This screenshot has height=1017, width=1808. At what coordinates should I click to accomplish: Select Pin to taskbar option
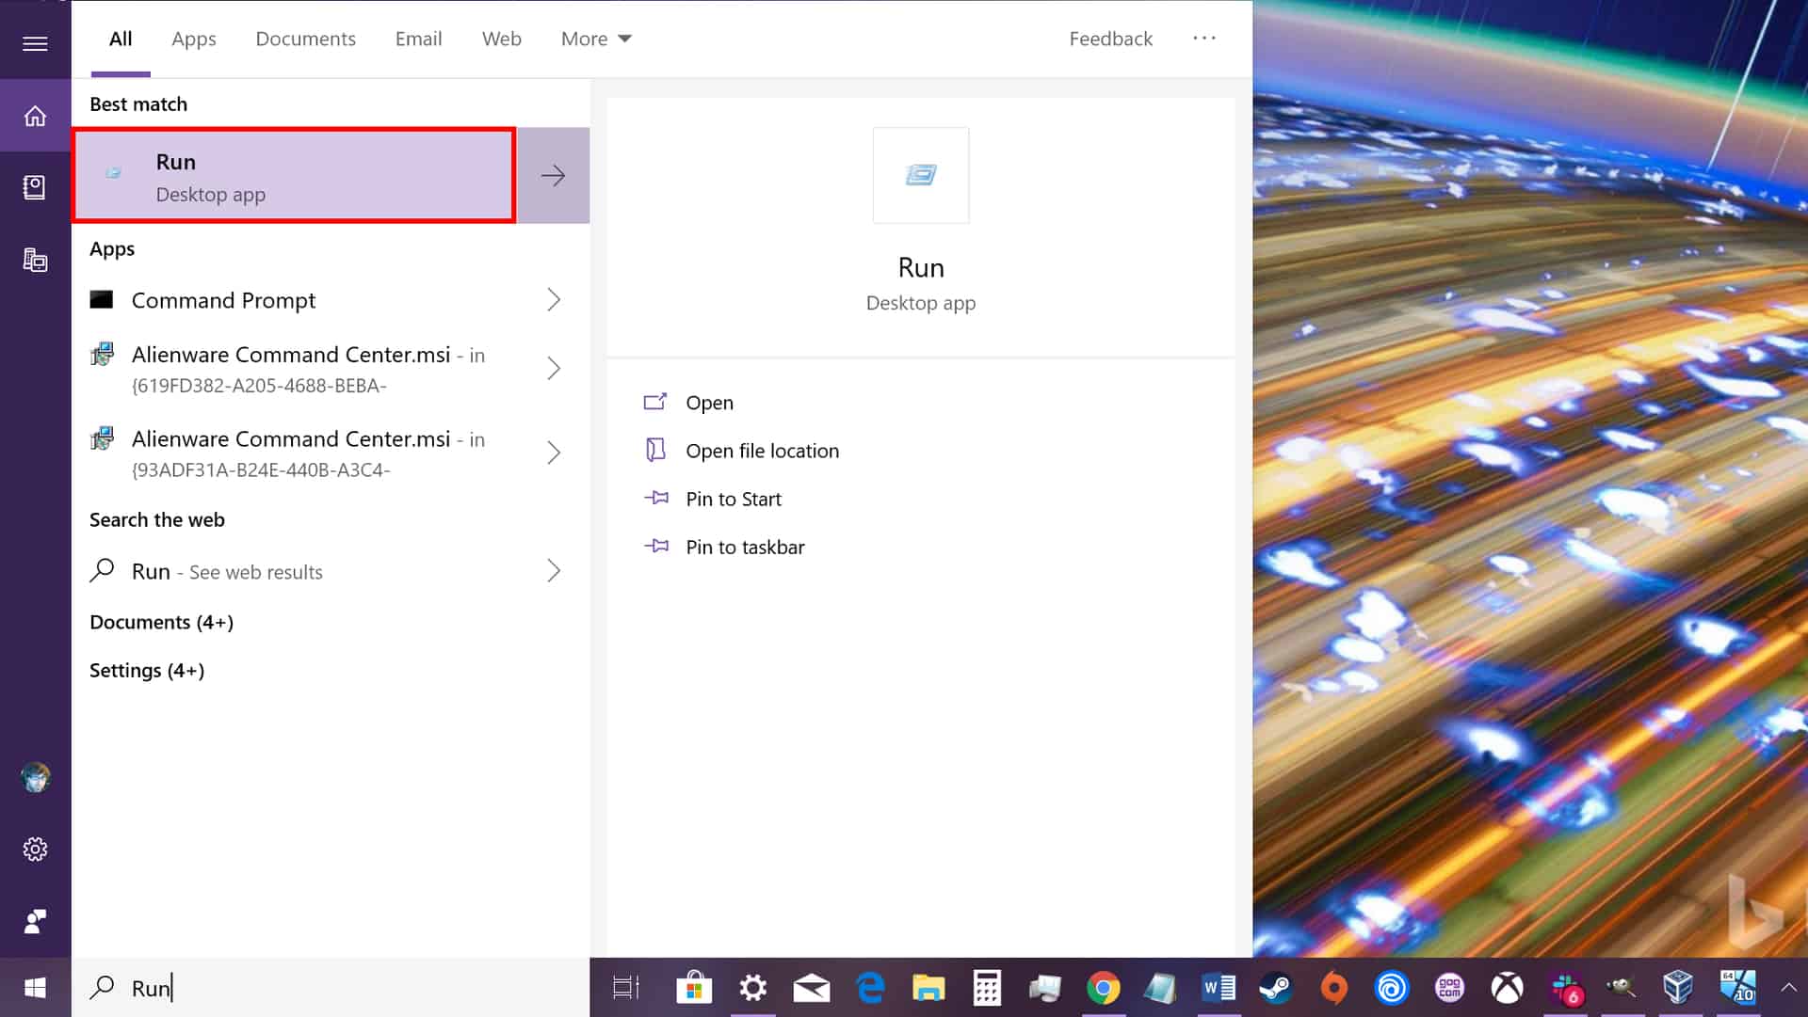coord(745,547)
